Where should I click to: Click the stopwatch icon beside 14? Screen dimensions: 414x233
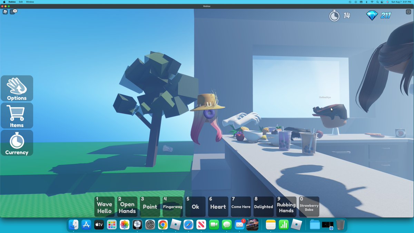pyautogui.click(x=334, y=16)
